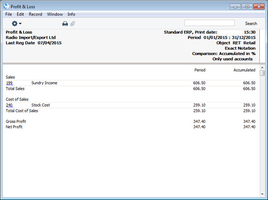
Task: Click Sundry Income period value 606.50
Action: point(199,83)
